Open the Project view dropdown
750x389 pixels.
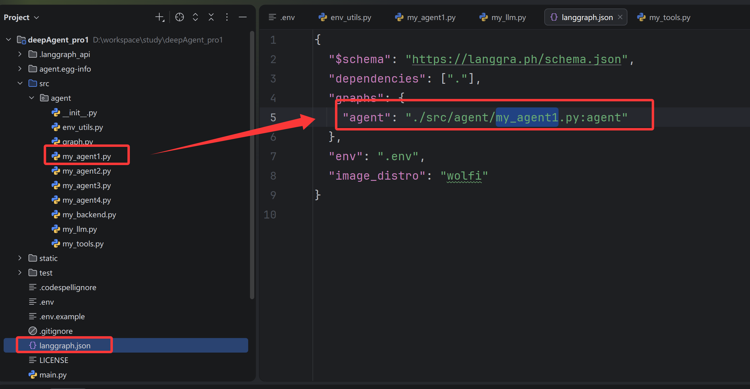(x=21, y=17)
